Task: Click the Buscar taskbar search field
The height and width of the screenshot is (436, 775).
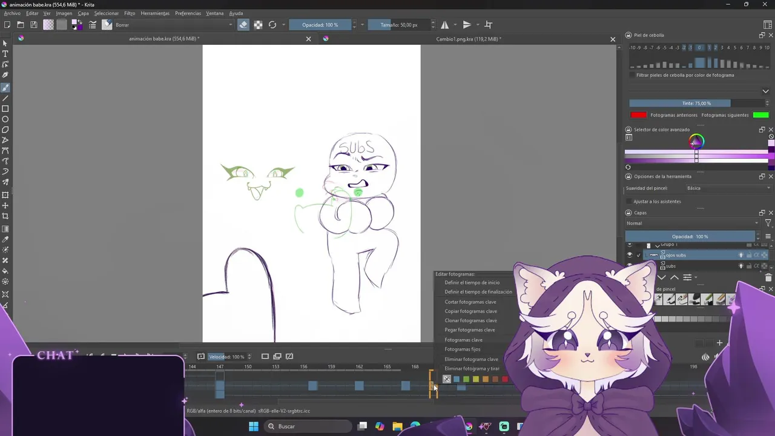Action: 308,426
